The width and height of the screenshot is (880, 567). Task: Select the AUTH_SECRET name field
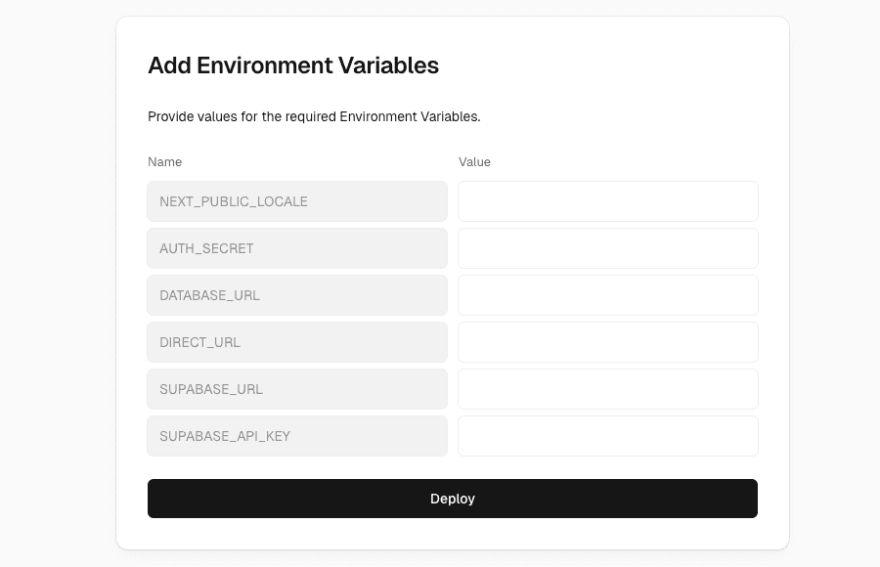[x=297, y=248]
